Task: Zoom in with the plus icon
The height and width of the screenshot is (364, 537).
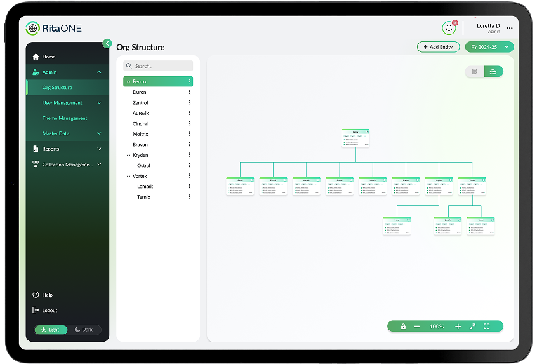Action: [x=458, y=327]
